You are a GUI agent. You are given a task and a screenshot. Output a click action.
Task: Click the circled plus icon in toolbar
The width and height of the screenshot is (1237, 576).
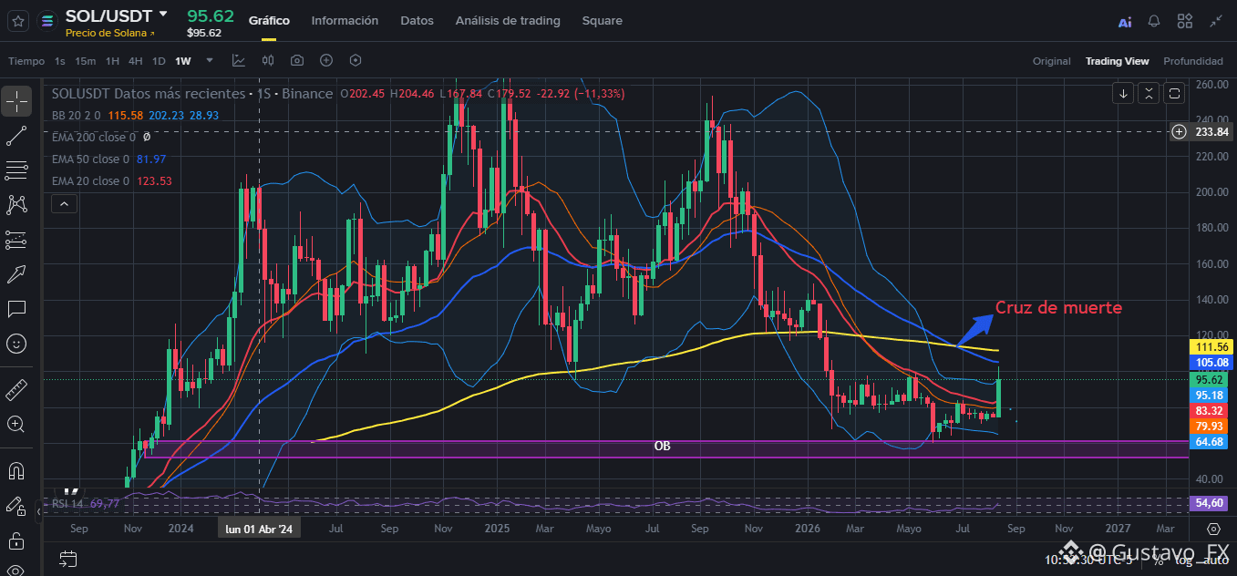tap(326, 61)
